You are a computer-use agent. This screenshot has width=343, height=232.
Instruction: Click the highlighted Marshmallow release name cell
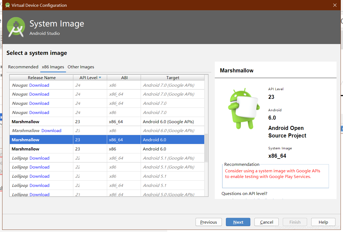tap(41, 140)
